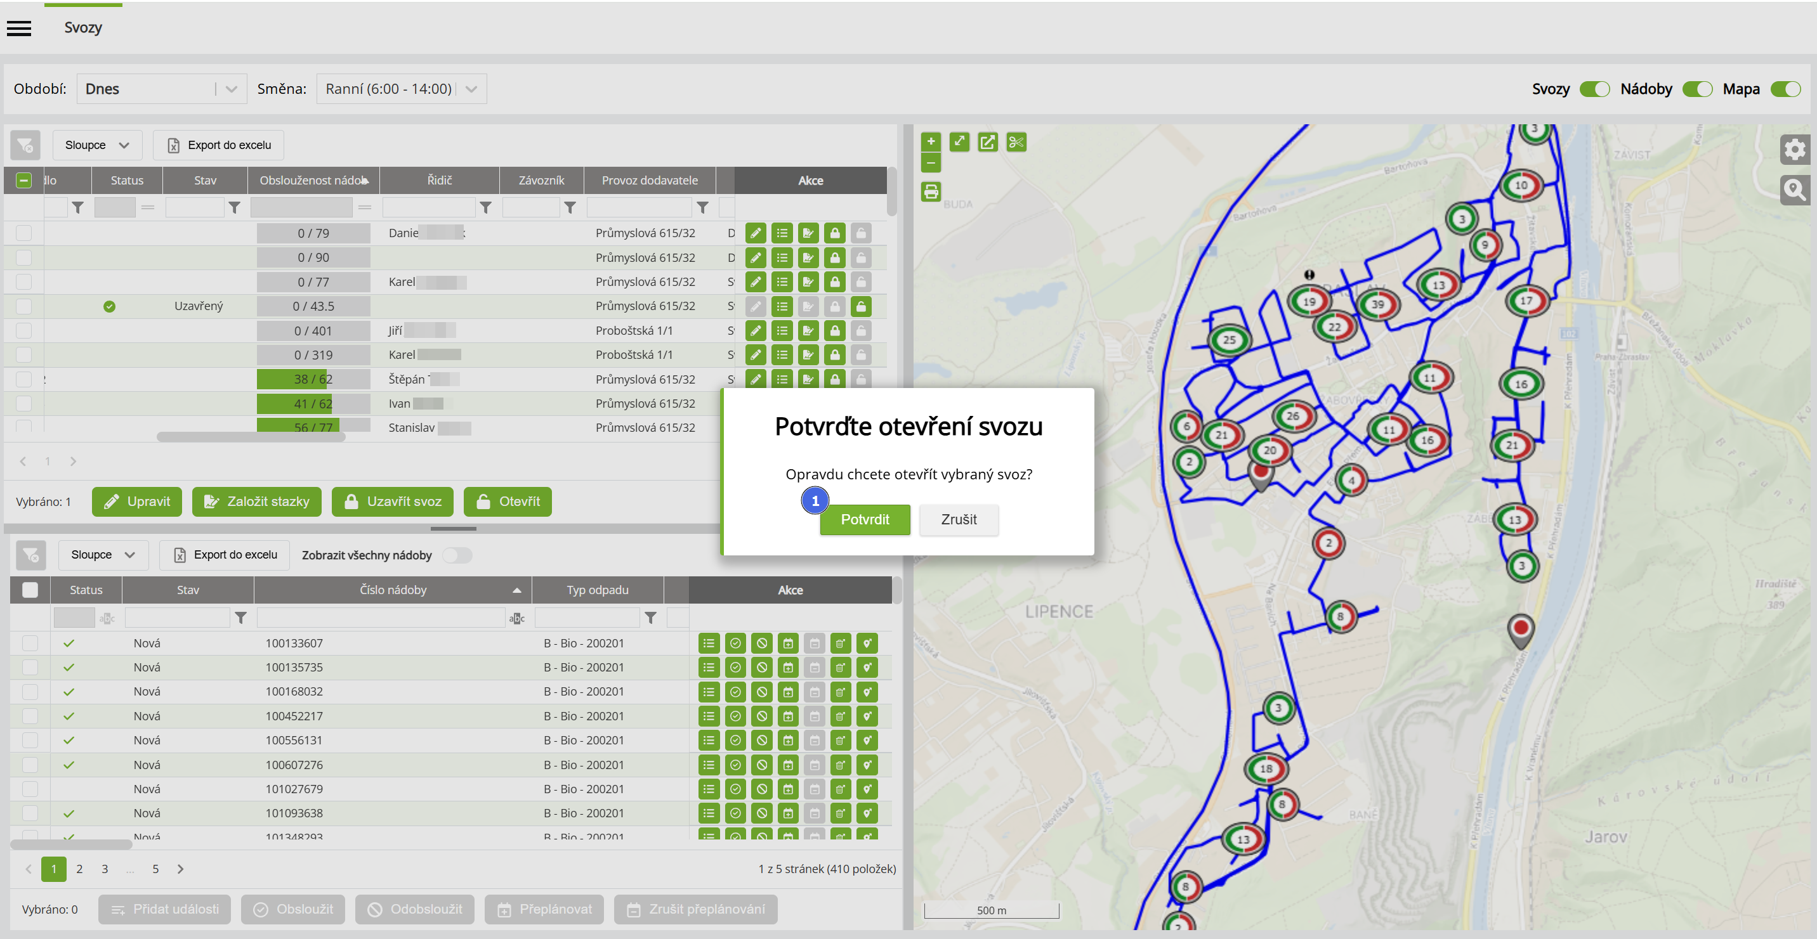The height and width of the screenshot is (939, 1817).
Task: Open the Sloupce dropdown in containers panel
Action: click(102, 555)
